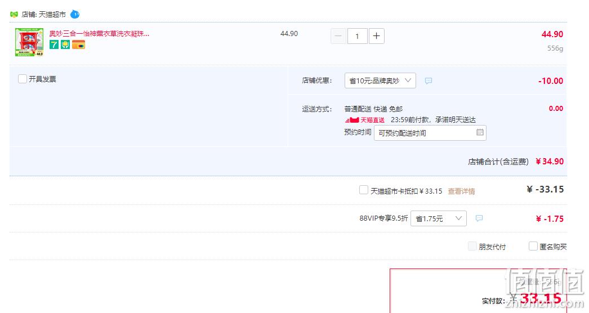Open the 可预约配送时间 delivery time field
This screenshot has height=313, width=589.
coord(430,133)
